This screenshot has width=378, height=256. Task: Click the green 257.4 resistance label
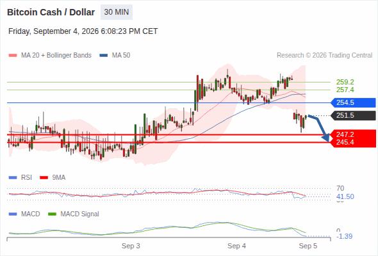coord(345,90)
